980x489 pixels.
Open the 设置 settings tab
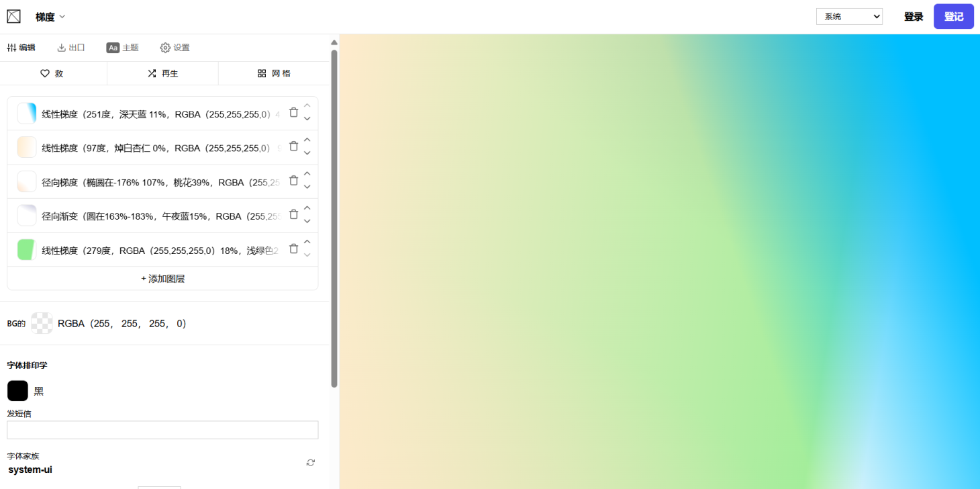click(175, 48)
